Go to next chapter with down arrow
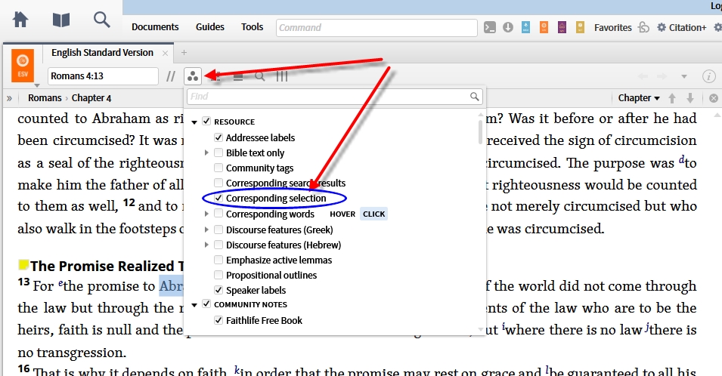The width and height of the screenshot is (722, 376). pyautogui.click(x=689, y=98)
